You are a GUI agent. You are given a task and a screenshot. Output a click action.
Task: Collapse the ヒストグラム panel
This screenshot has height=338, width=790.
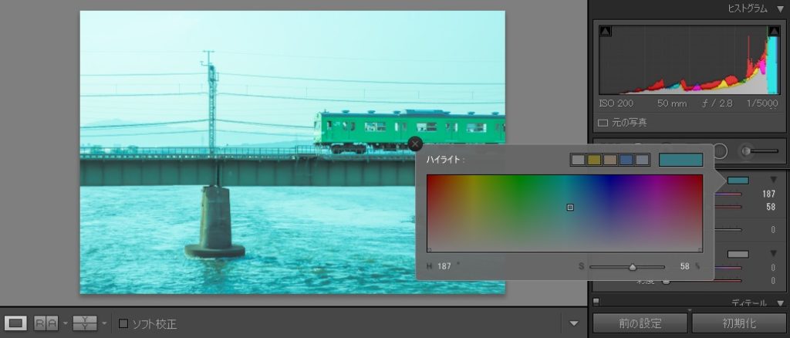pyautogui.click(x=780, y=8)
